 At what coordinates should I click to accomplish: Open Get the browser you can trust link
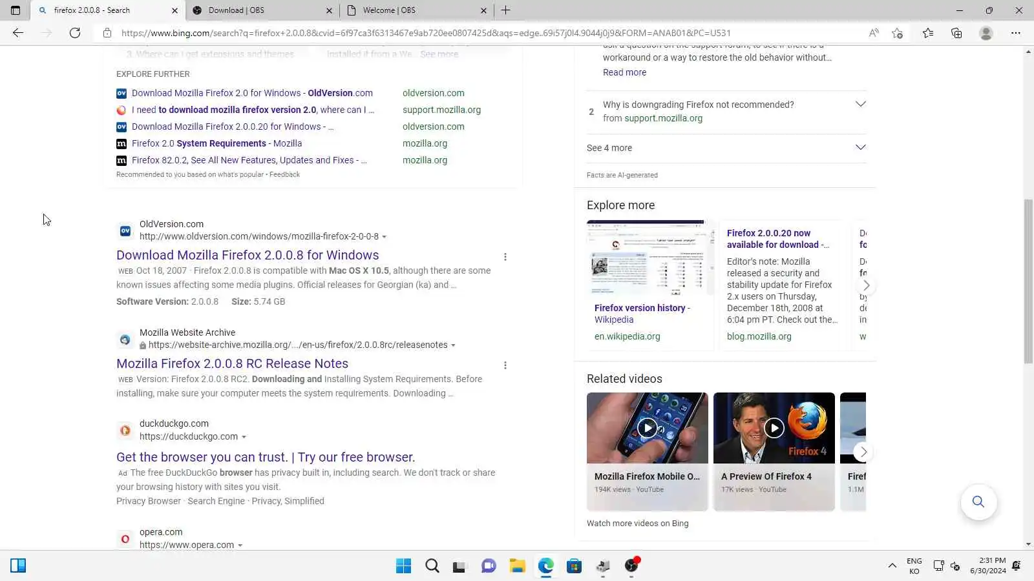coord(266,458)
